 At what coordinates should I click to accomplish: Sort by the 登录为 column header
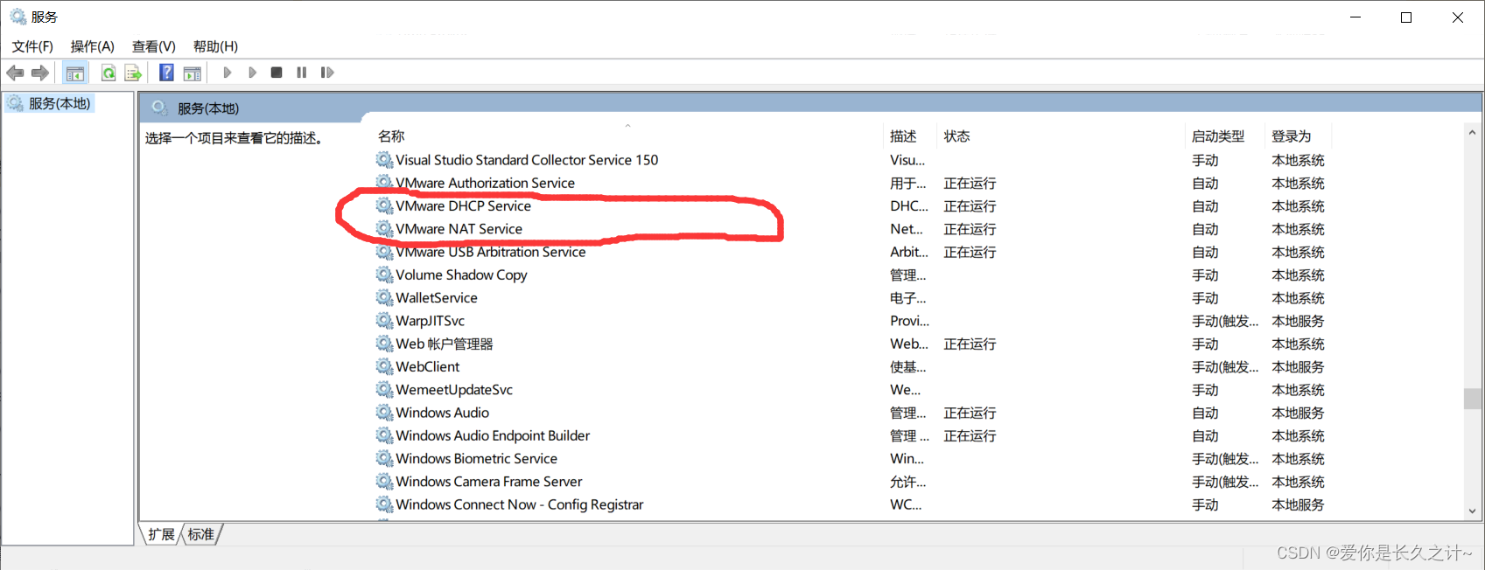pyautogui.click(x=1292, y=136)
